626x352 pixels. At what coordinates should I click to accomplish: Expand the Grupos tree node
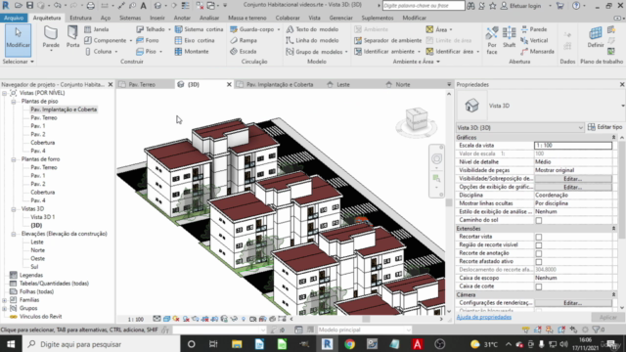click(x=4, y=309)
